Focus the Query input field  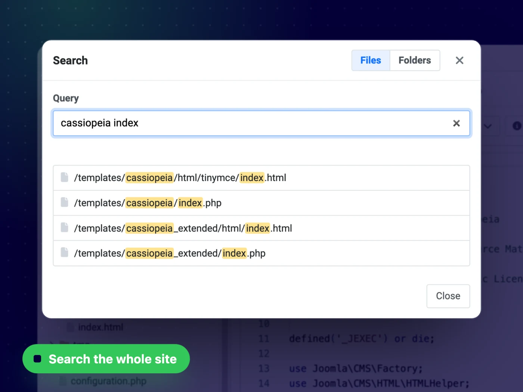pos(261,123)
